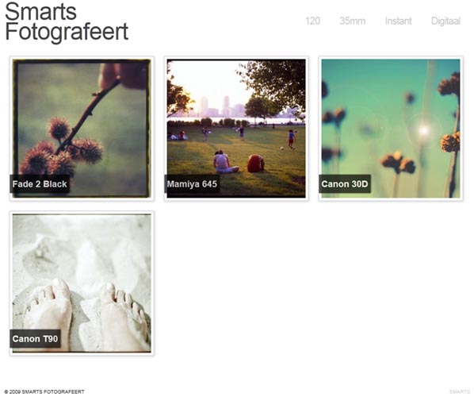
Task: Open the 120 film category
Action: tap(312, 21)
